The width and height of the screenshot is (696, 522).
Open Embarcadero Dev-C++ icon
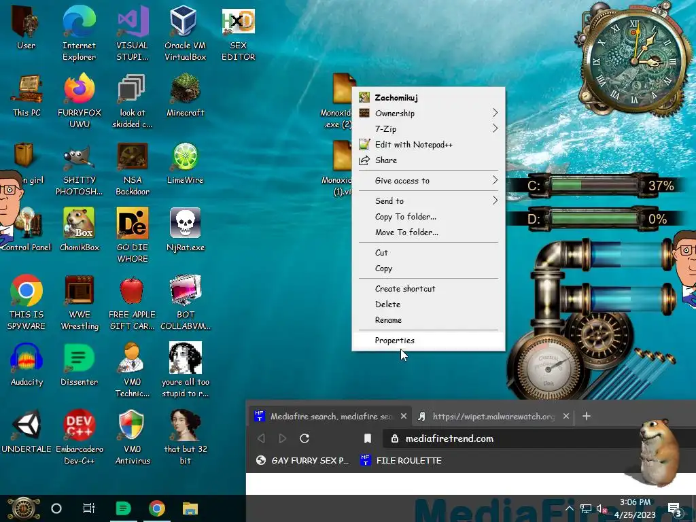(x=79, y=425)
